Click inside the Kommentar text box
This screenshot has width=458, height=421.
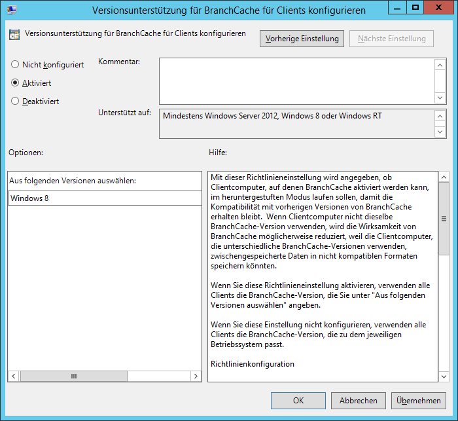297,81
